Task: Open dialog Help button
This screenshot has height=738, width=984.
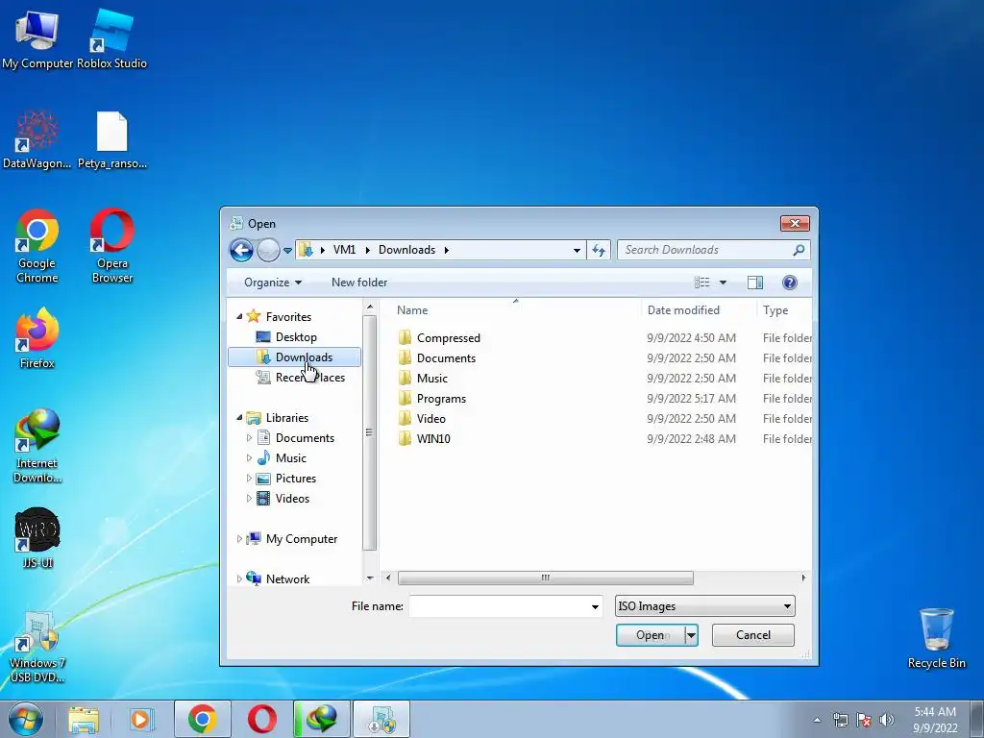Action: (x=790, y=283)
